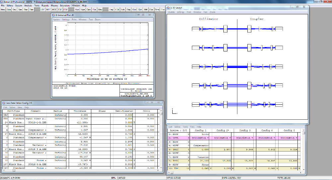332x180 pixels.
Task: Click the Rms toolbar button
Action: [x=157, y=10]
